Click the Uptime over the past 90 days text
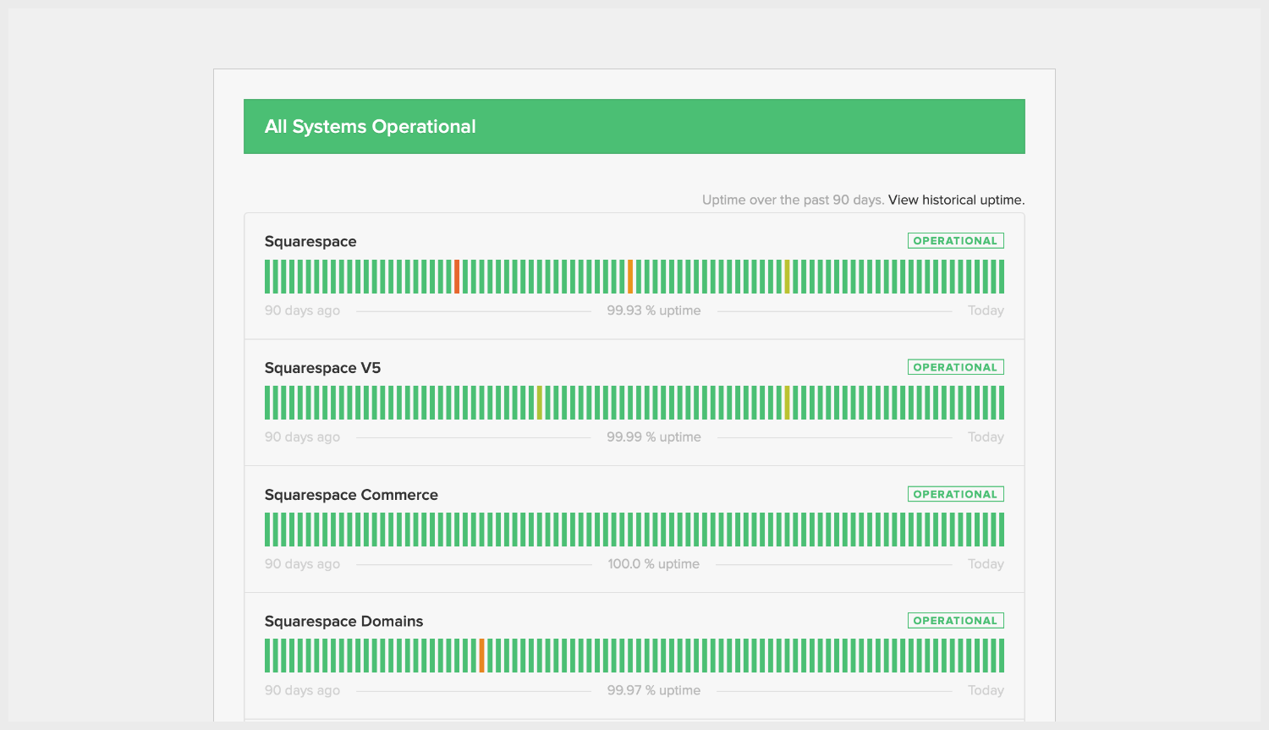This screenshot has width=1269, height=730. tap(793, 200)
